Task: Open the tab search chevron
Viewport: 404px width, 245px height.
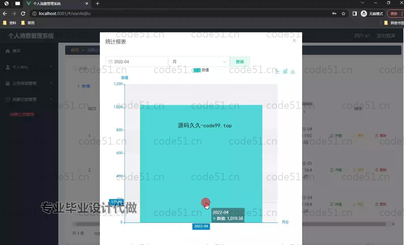Action: [362, 3]
